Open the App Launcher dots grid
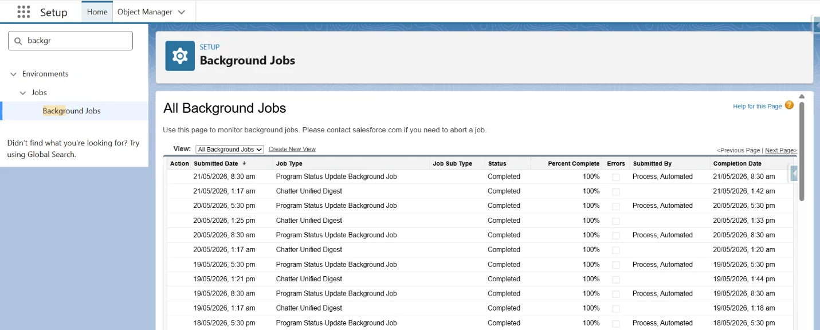 [x=23, y=12]
